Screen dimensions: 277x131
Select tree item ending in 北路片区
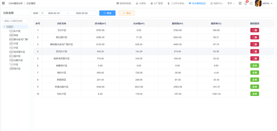[x=16, y=60]
